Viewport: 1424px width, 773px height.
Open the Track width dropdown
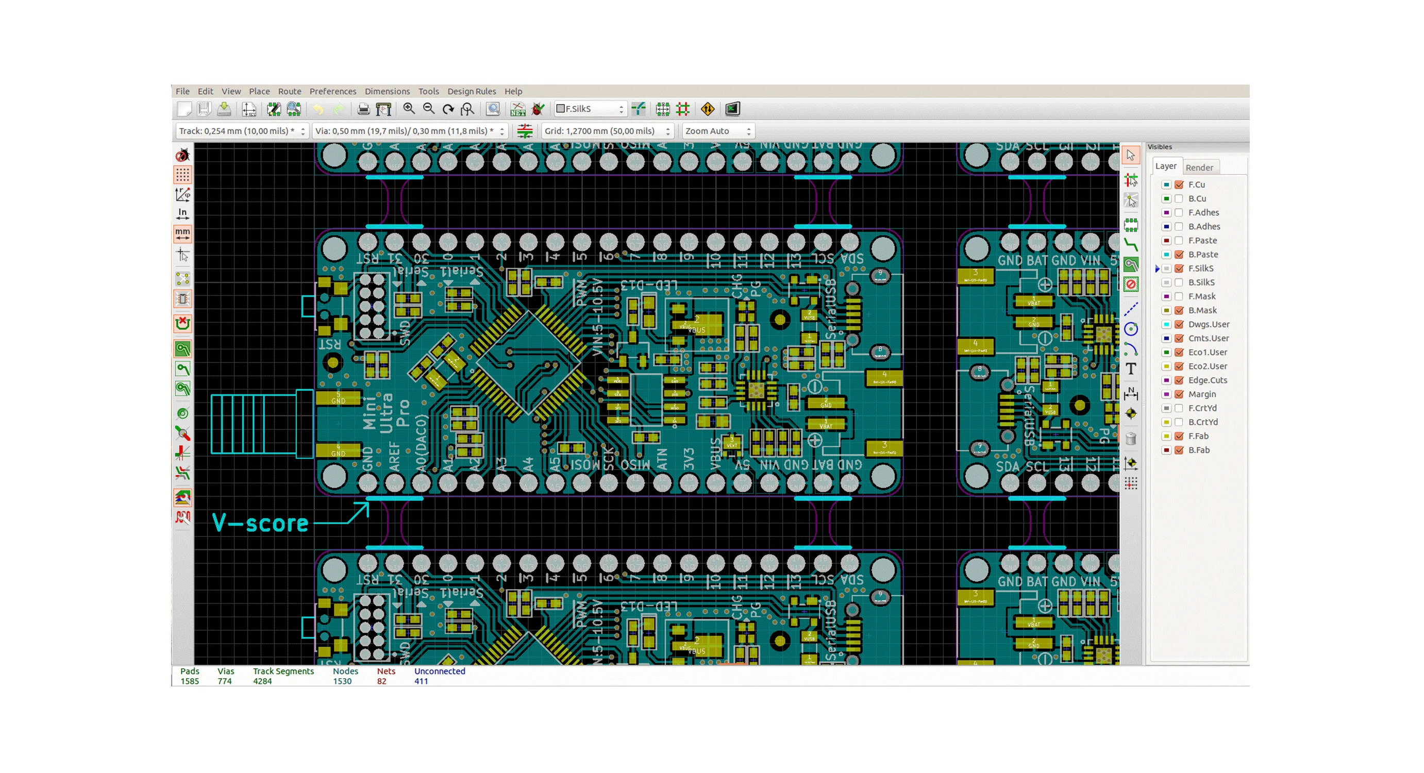coord(242,131)
